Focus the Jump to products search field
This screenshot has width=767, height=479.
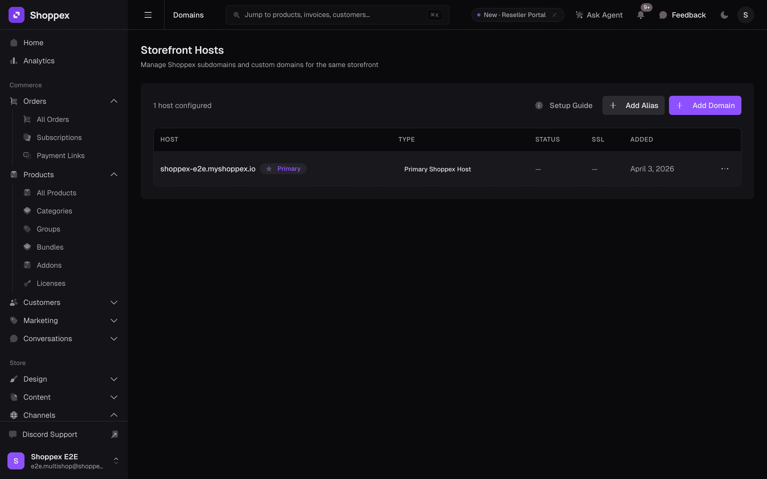pos(337,15)
